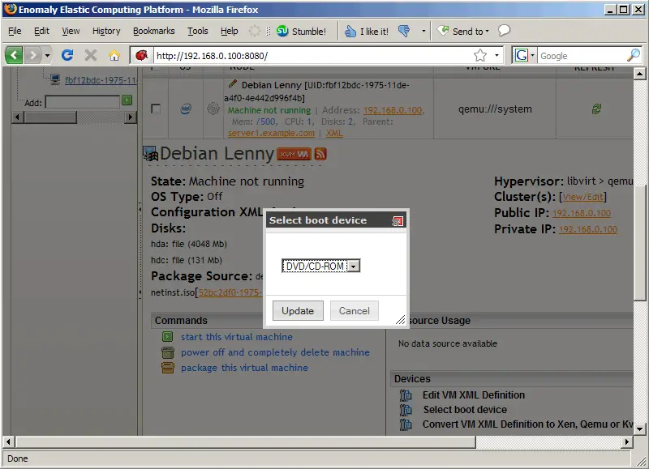Click the vertical scrollbar down arrow

tap(639, 429)
